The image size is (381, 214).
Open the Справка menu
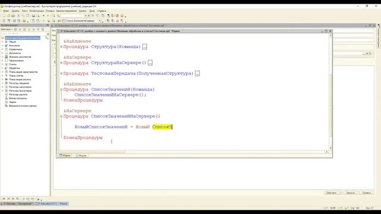[x=102, y=11]
